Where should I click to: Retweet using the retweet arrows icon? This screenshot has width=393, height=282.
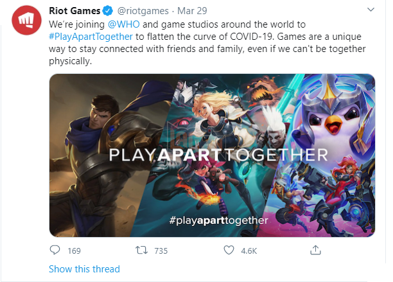pos(139,250)
